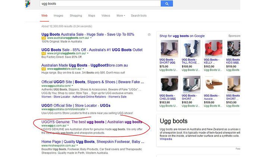Open the UGGYS Genuine search result link

click(91, 122)
